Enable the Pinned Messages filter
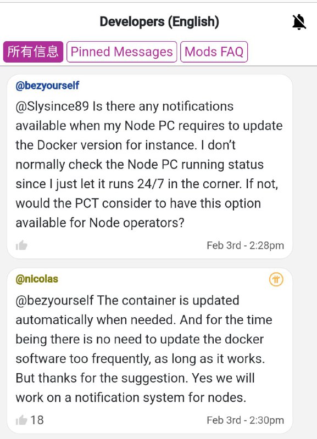This screenshot has width=317, height=439. 122,52
